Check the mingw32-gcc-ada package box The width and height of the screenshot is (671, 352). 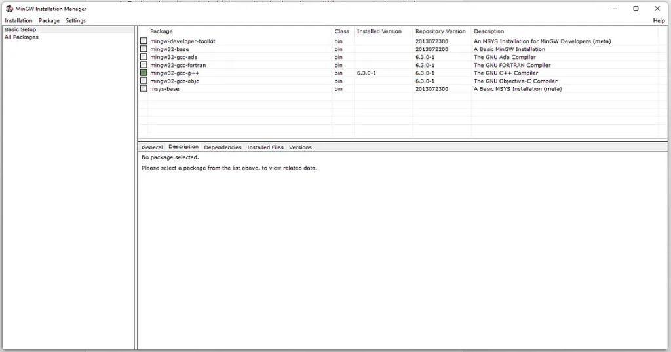click(144, 57)
